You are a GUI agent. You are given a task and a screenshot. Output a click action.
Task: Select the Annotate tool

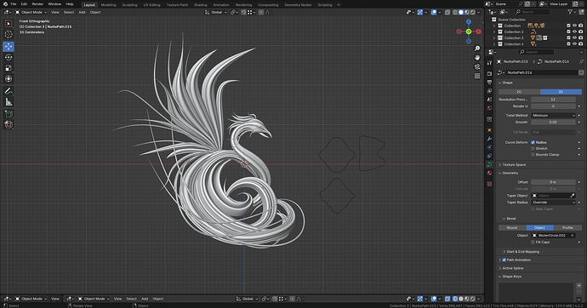point(9,91)
